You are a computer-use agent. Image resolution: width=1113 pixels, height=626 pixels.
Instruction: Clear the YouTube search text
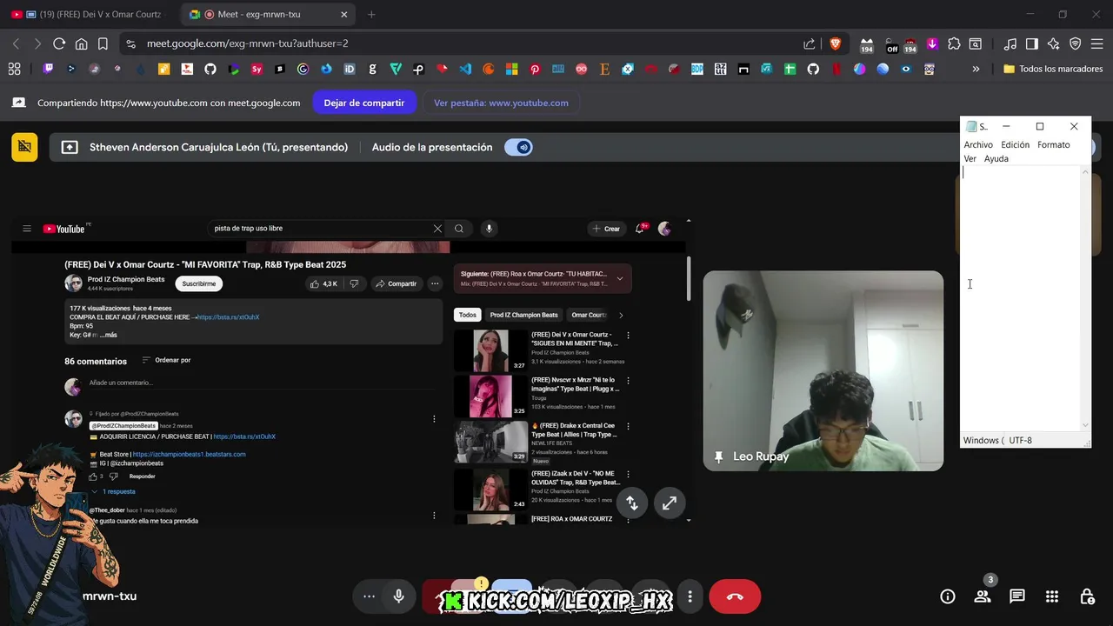(437, 229)
